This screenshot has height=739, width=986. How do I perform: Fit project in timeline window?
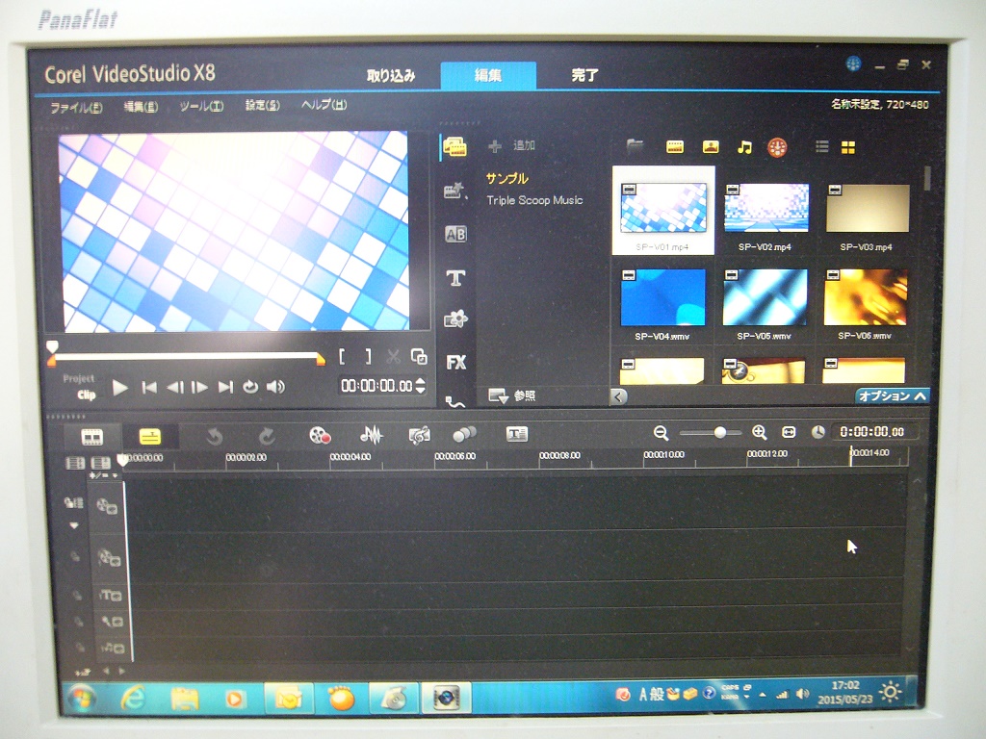[x=789, y=432]
